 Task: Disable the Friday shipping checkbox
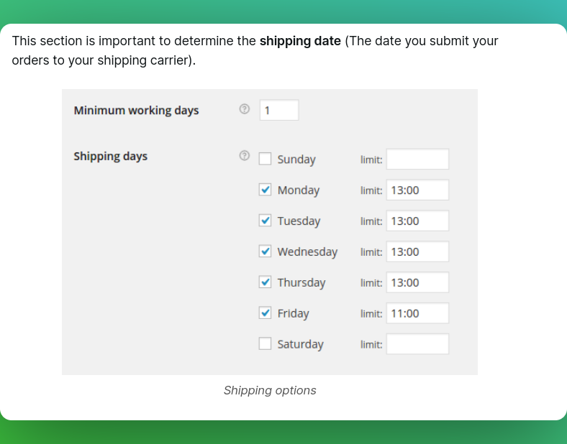tap(265, 313)
